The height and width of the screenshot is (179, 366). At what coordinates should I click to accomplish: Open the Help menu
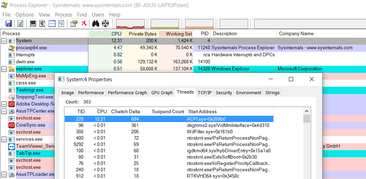click(x=115, y=15)
